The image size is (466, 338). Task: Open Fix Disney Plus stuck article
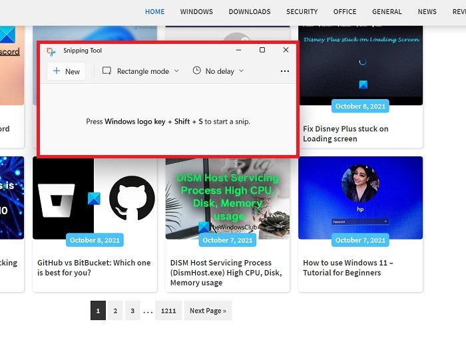coord(346,134)
